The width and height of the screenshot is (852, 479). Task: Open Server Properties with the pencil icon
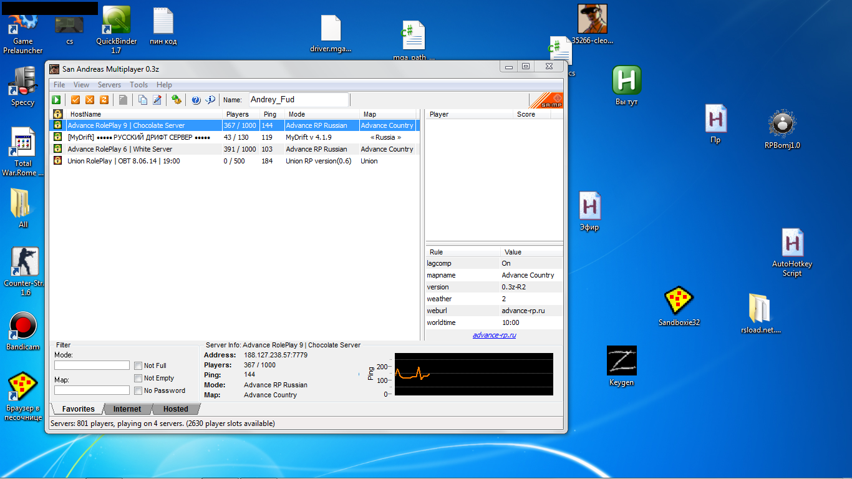tap(157, 100)
